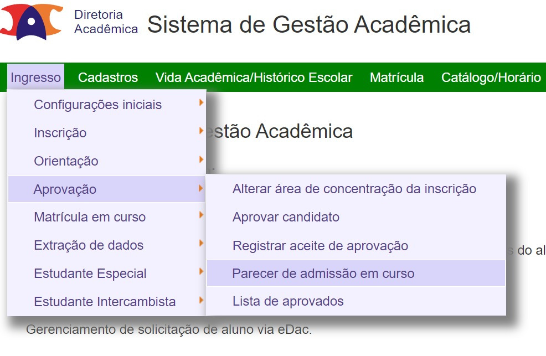Open the Cadastros menu
The image size is (546, 356).
click(108, 78)
